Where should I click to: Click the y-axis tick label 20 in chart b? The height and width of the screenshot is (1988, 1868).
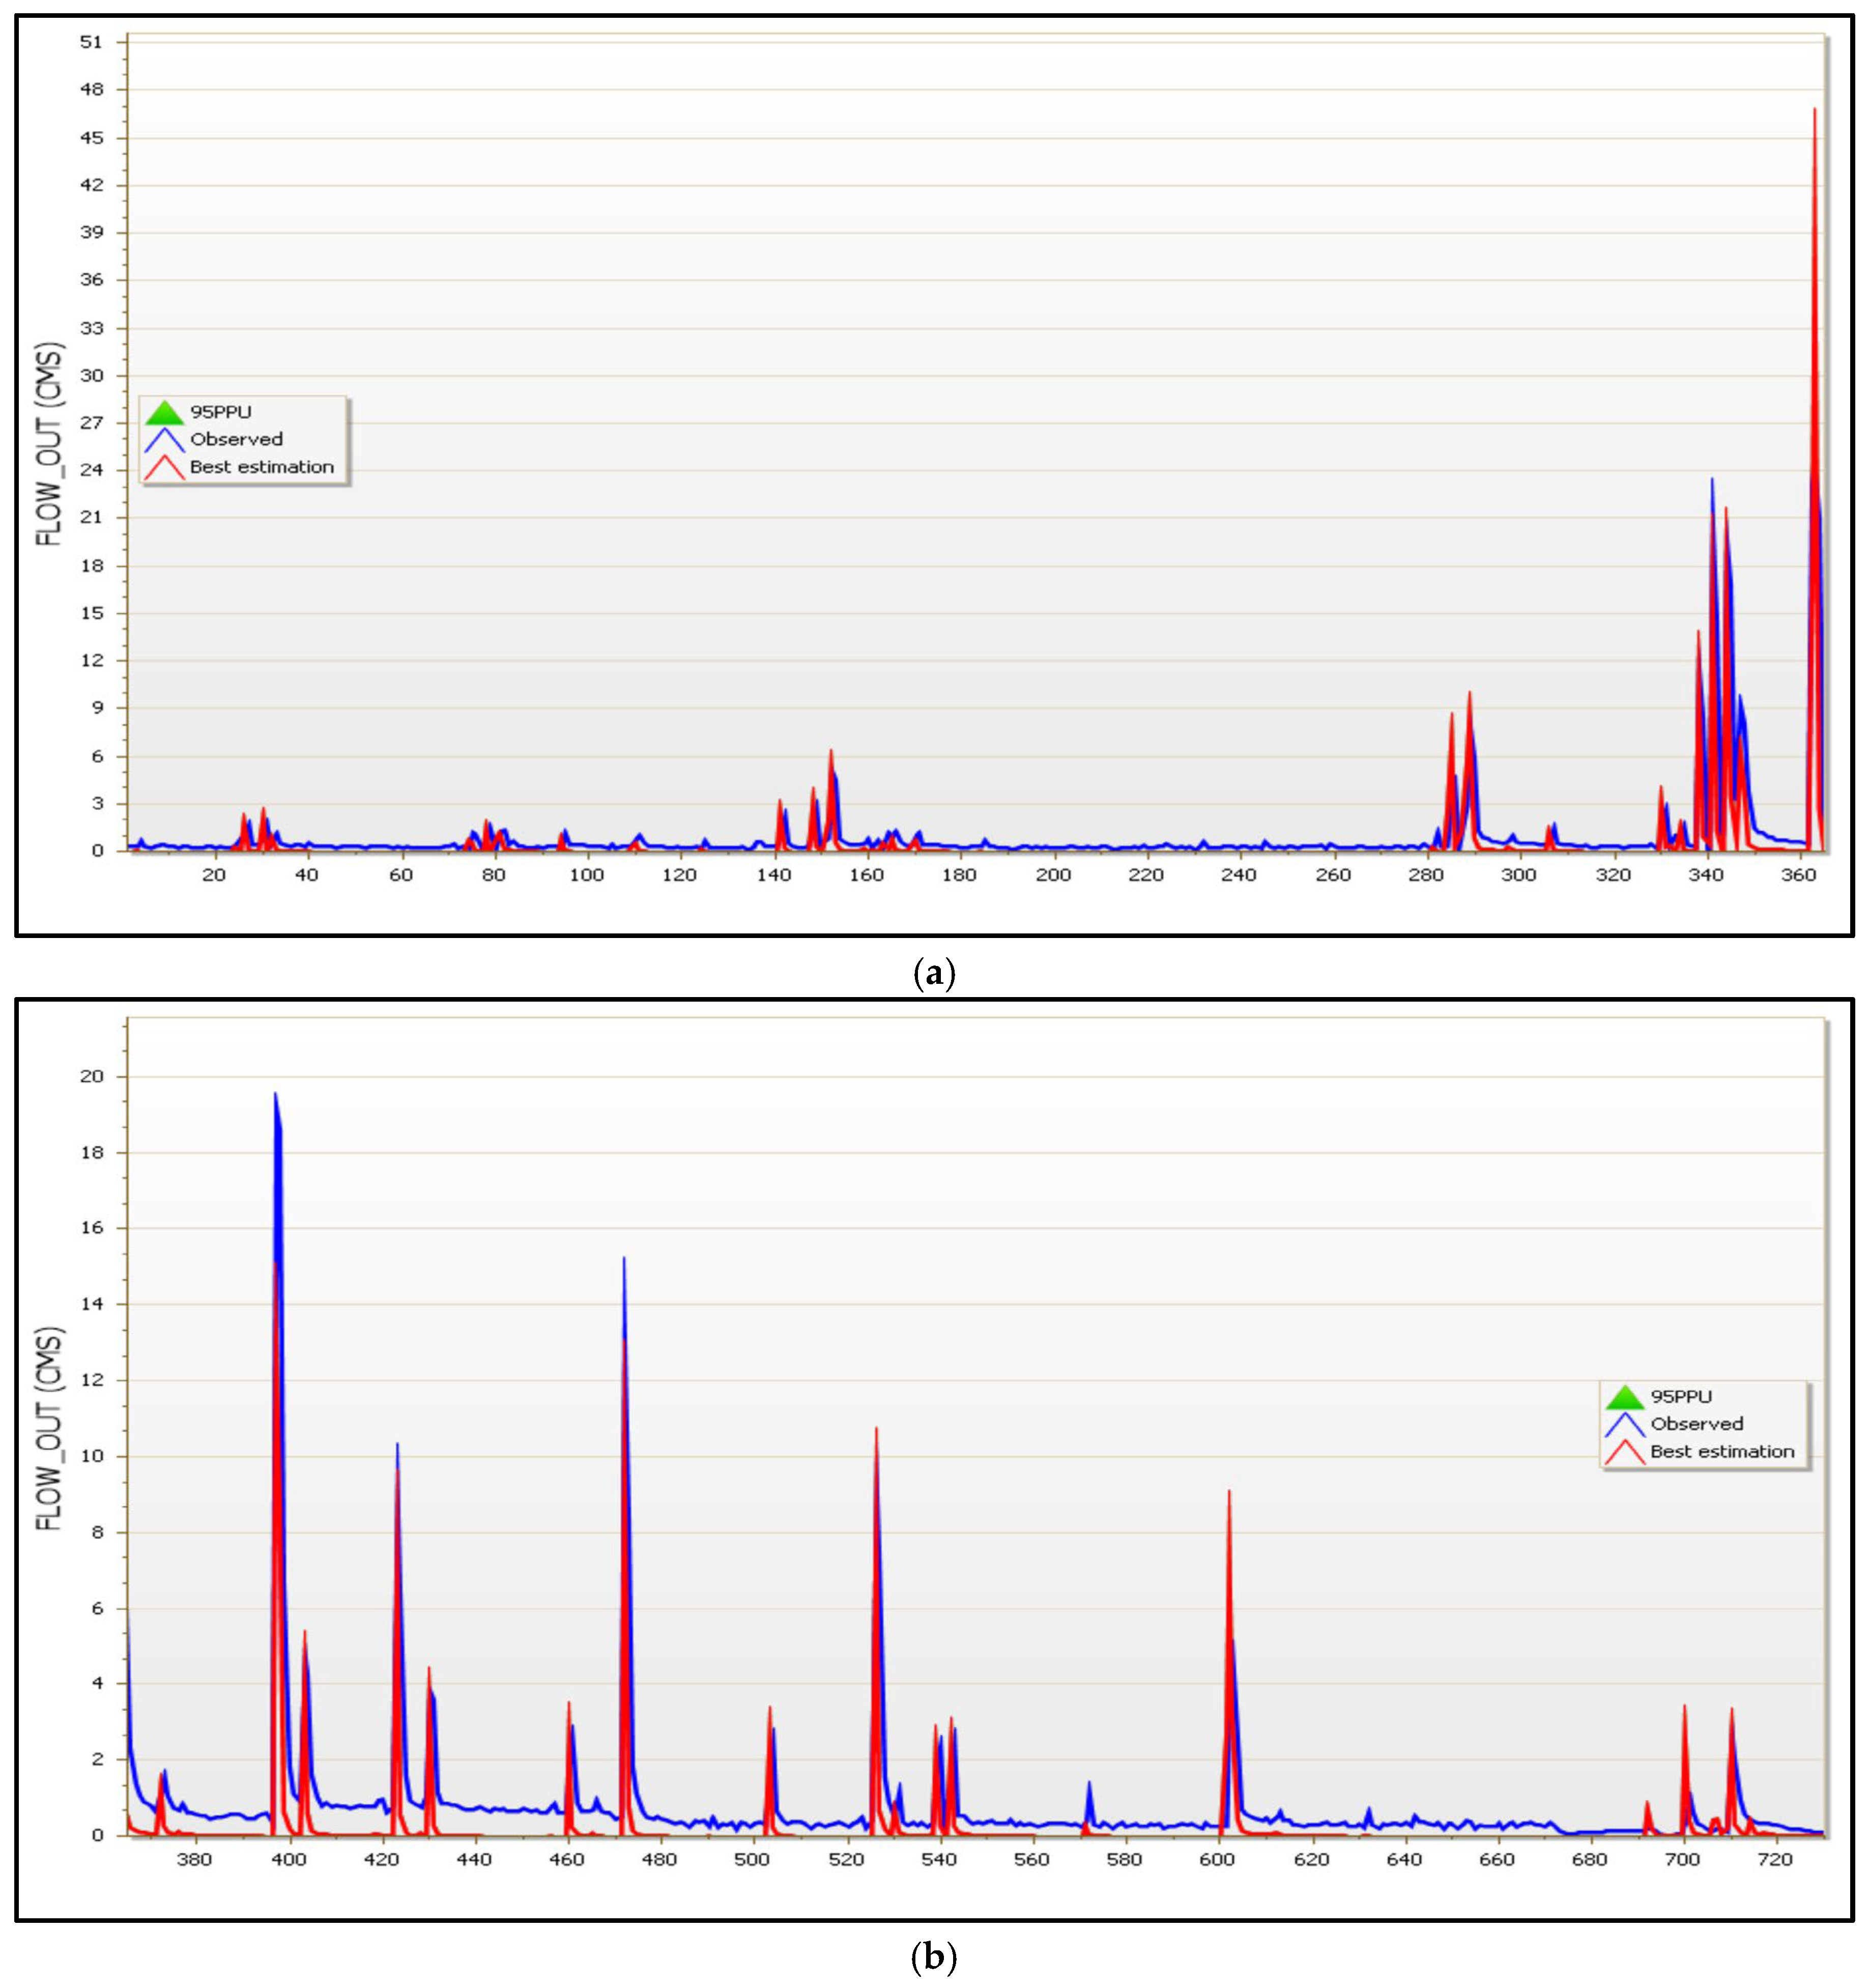tap(91, 1077)
